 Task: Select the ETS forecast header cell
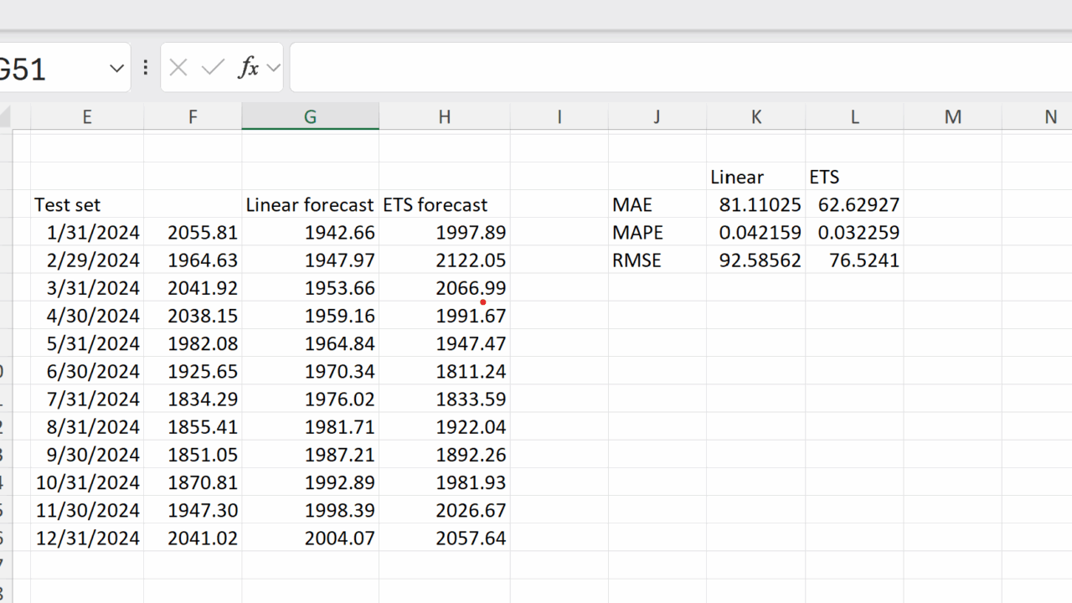click(x=445, y=204)
